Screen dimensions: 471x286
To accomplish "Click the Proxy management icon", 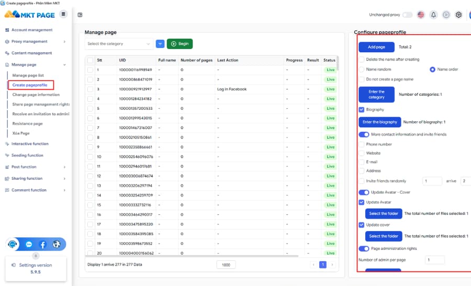I will (x=7, y=41).
